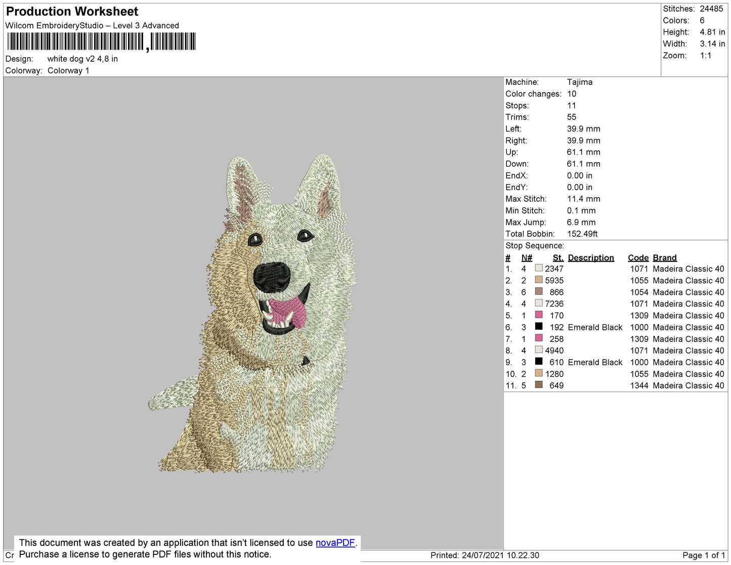Click machine value 'Tajima'
The image size is (731, 565).
580,82
